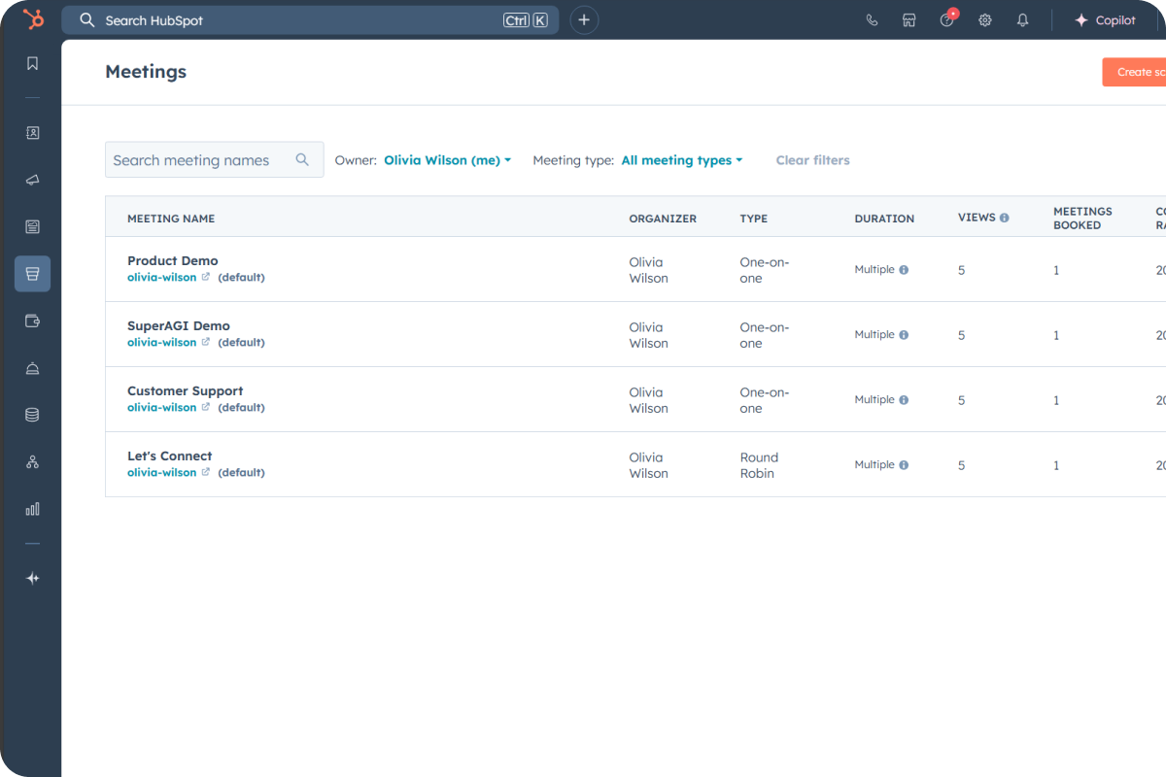Expand the Owner filter dropdown
The width and height of the screenshot is (1166, 777).
[447, 160]
